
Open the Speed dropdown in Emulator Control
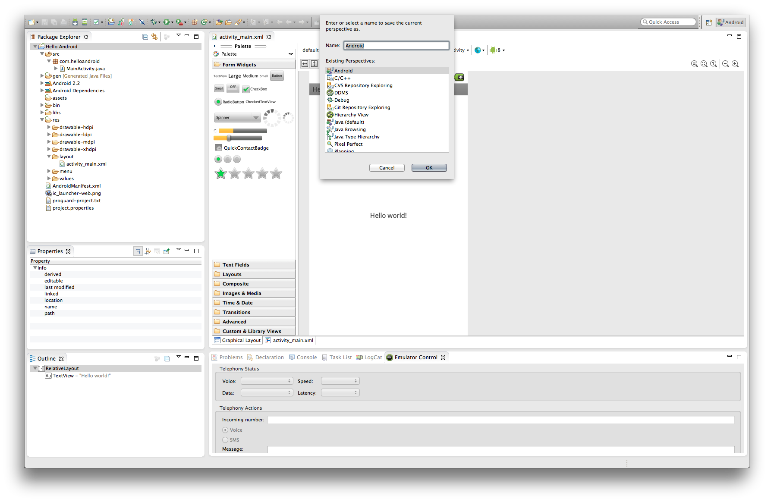(x=340, y=381)
